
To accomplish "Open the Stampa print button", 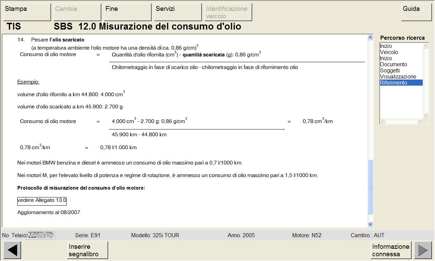I will pos(27,12).
